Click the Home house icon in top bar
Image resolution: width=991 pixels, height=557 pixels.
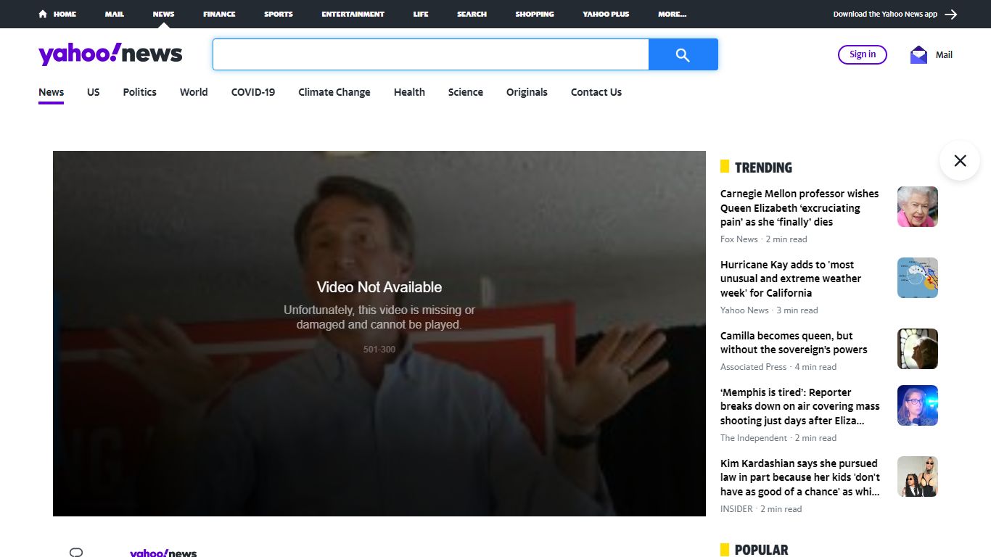[x=43, y=14]
